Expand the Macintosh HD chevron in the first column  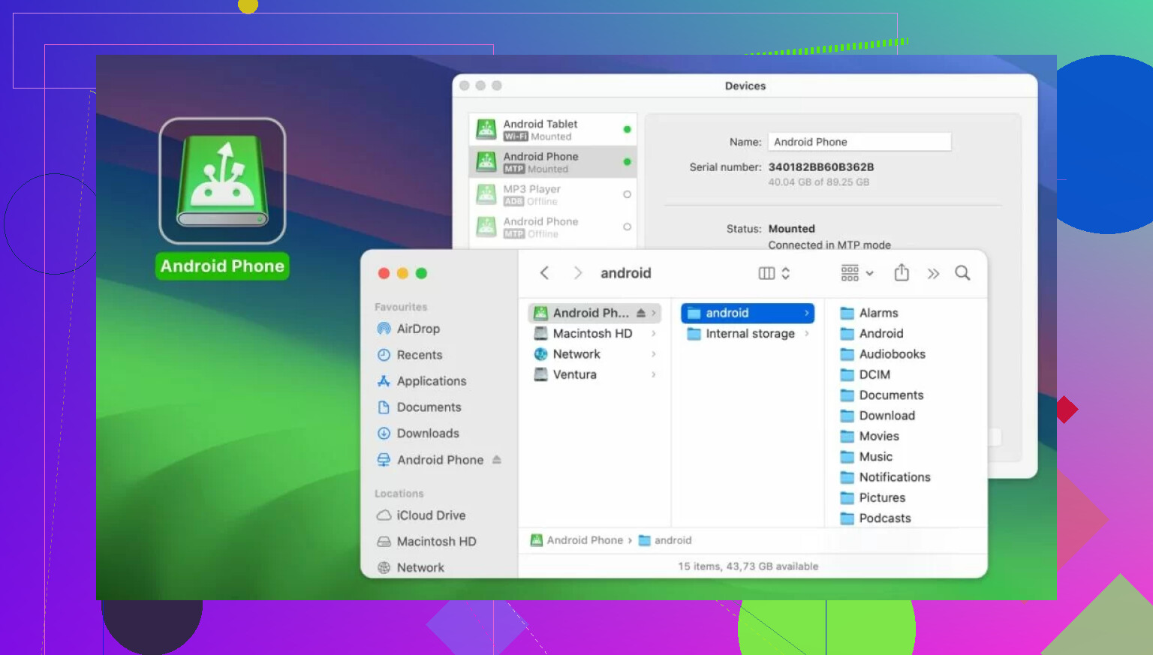654,333
